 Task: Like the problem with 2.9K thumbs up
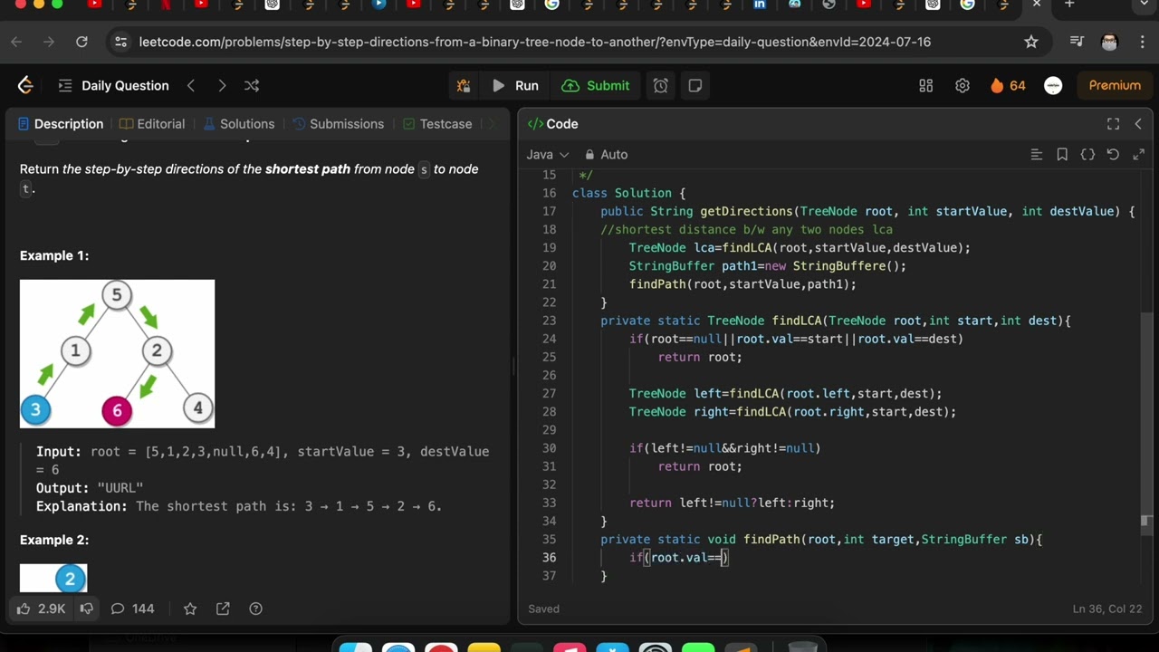[x=42, y=609]
